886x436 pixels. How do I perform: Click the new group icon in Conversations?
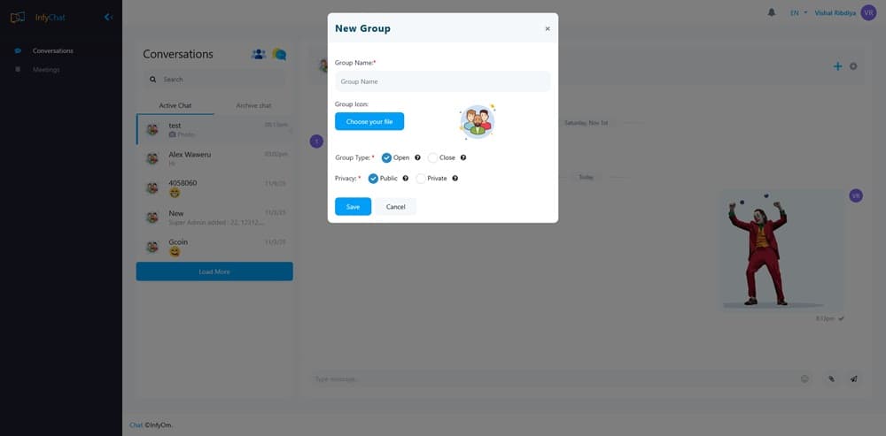pos(259,54)
